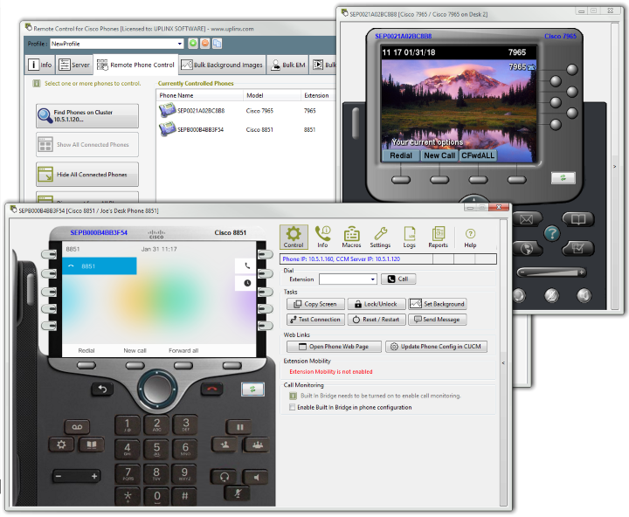The height and width of the screenshot is (517, 629).
Task: Click the messages envelope key on 7965 phone
Action: click(526, 219)
